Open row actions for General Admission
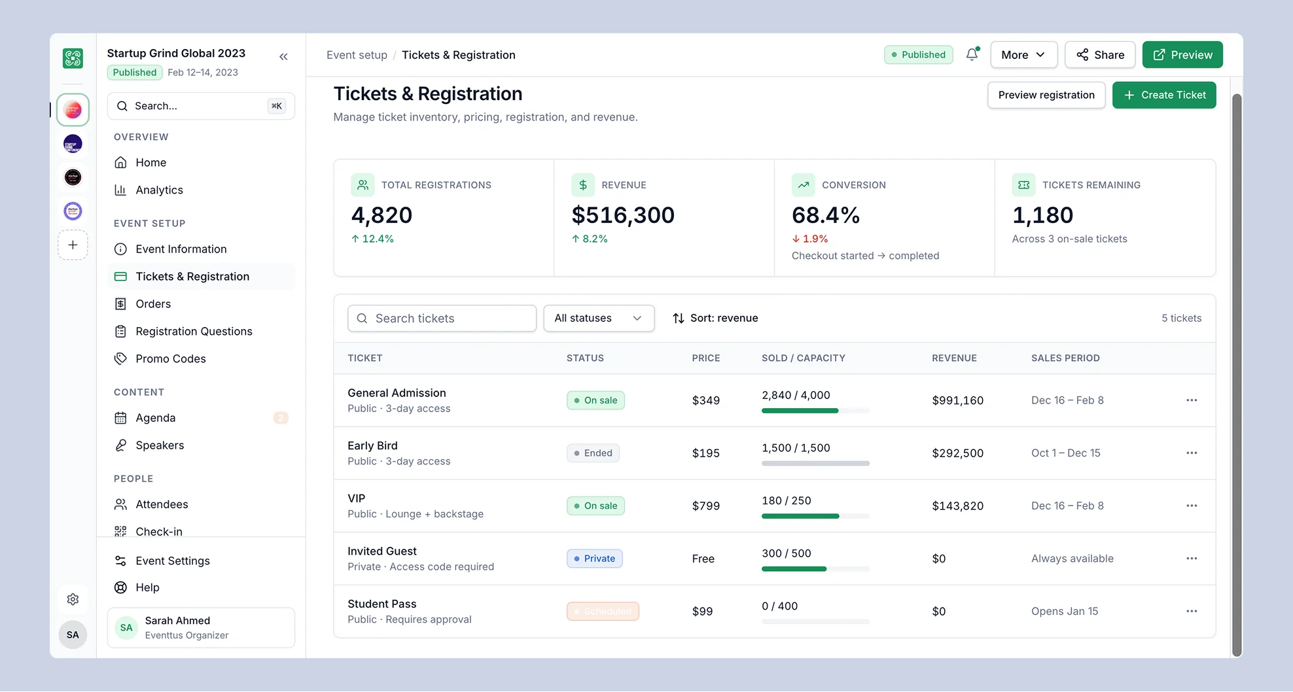 1192,400
